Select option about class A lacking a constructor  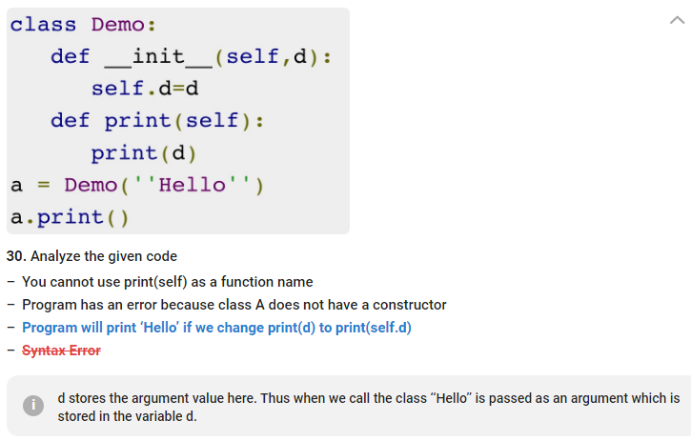pyautogui.click(x=234, y=305)
